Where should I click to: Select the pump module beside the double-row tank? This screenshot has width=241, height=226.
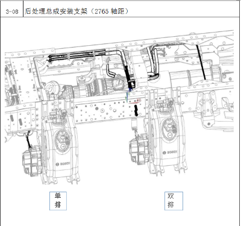(x=139, y=149)
